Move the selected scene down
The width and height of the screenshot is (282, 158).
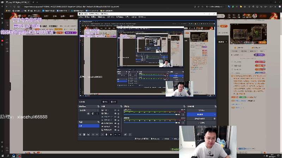point(97,134)
